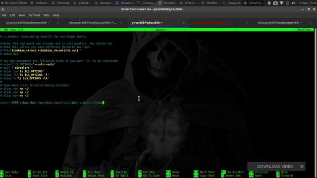
Task: Close the DOWNLOAD VIDEO overlay with its X
Action: [x=302, y=167]
